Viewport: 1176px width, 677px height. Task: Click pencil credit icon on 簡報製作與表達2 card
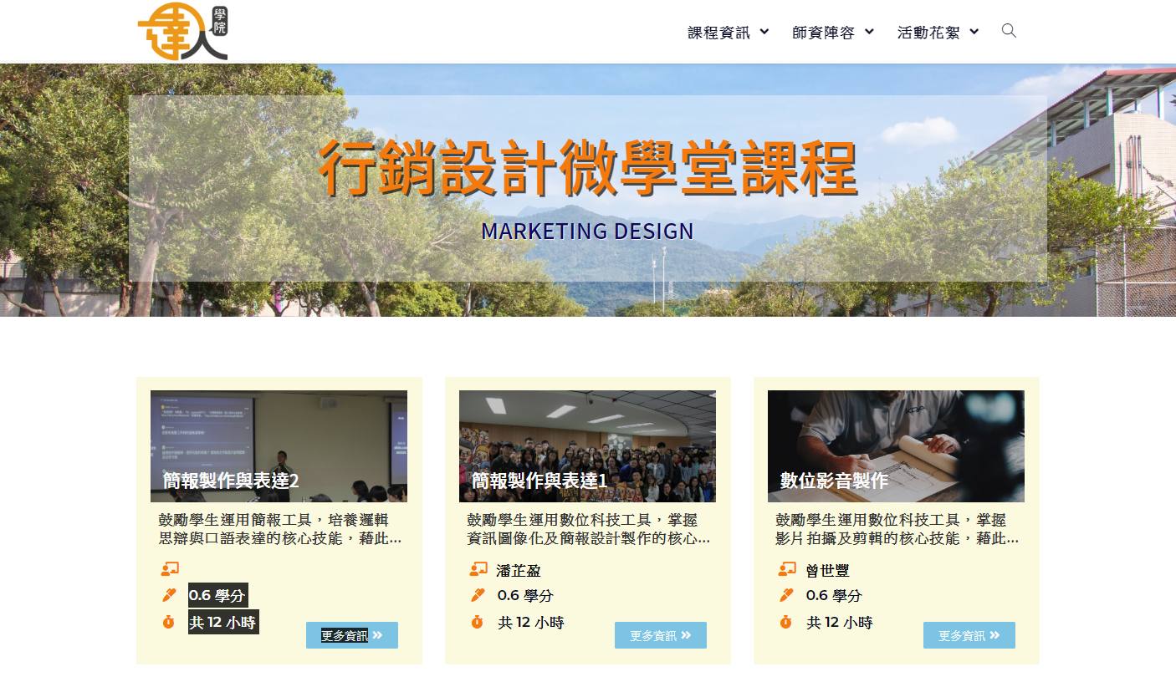(x=169, y=595)
